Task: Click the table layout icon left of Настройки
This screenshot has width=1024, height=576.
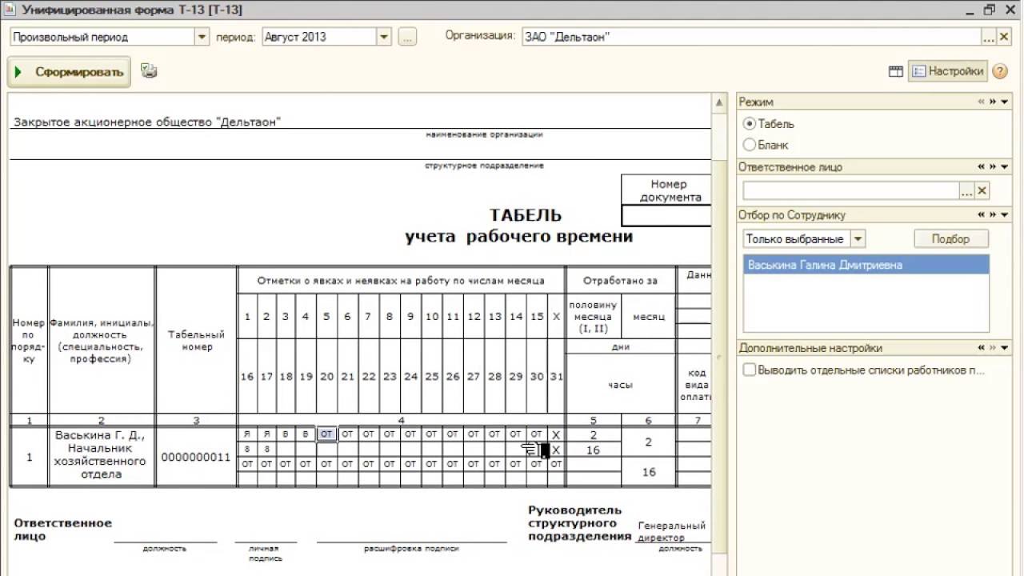Action: (896, 71)
